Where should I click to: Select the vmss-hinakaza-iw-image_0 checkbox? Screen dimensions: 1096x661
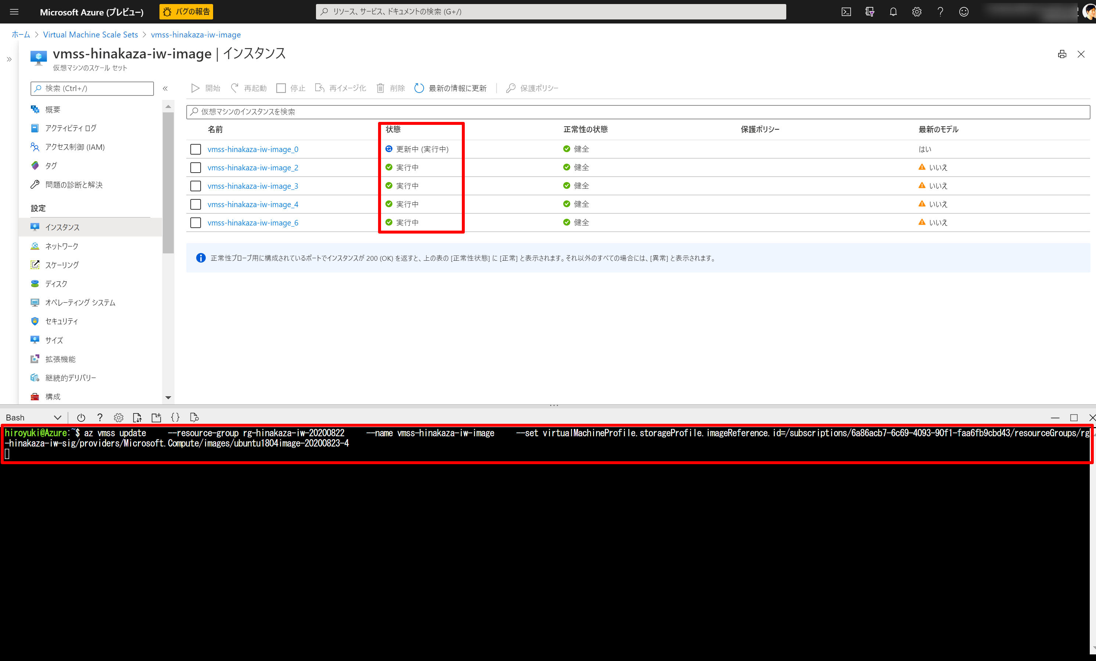point(195,149)
